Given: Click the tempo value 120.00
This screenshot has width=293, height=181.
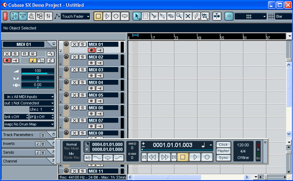Looking at the screenshot, I should pos(243,145).
